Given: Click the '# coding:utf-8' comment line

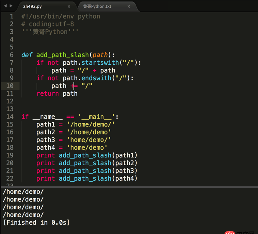Looking at the screenshot, I should (x=47, y=24).
